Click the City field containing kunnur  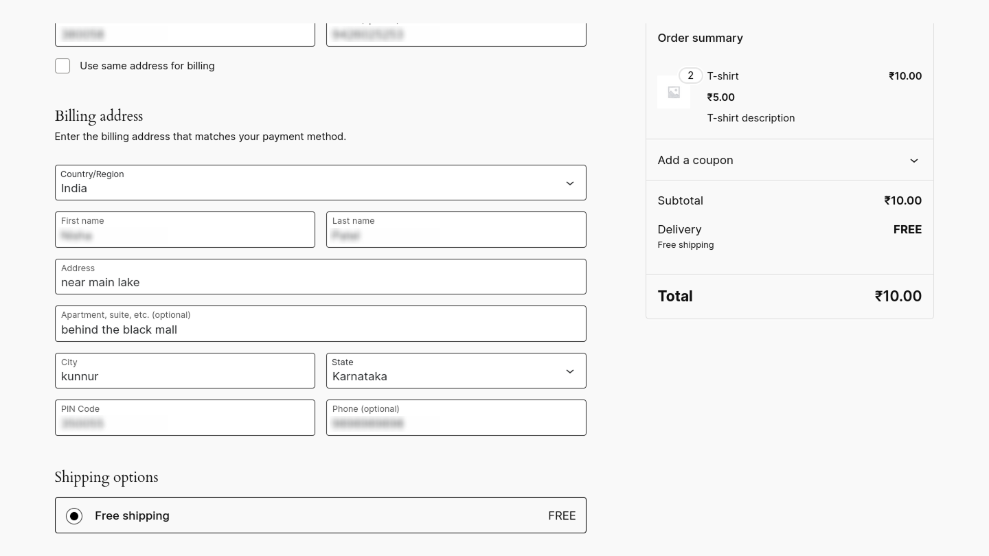[x=185, y=371]
